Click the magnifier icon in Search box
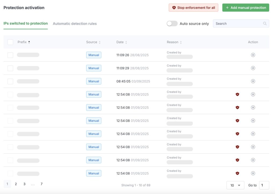The width and height of the screenshot is (275, 194). click(265, 24)
